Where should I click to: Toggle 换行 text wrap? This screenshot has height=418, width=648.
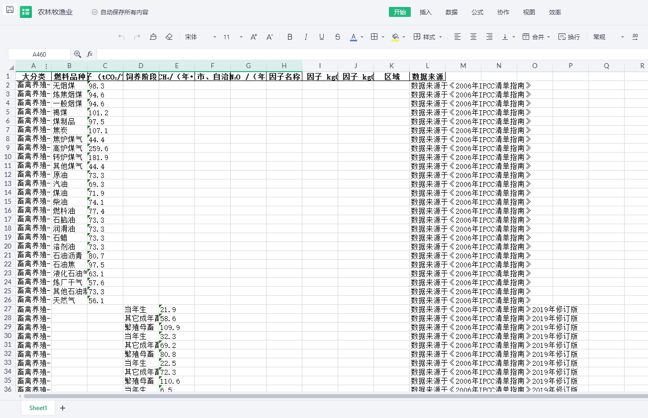[569, 37]
